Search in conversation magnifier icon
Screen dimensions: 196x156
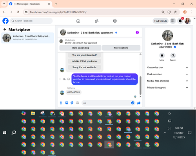[x=173, y=55]
